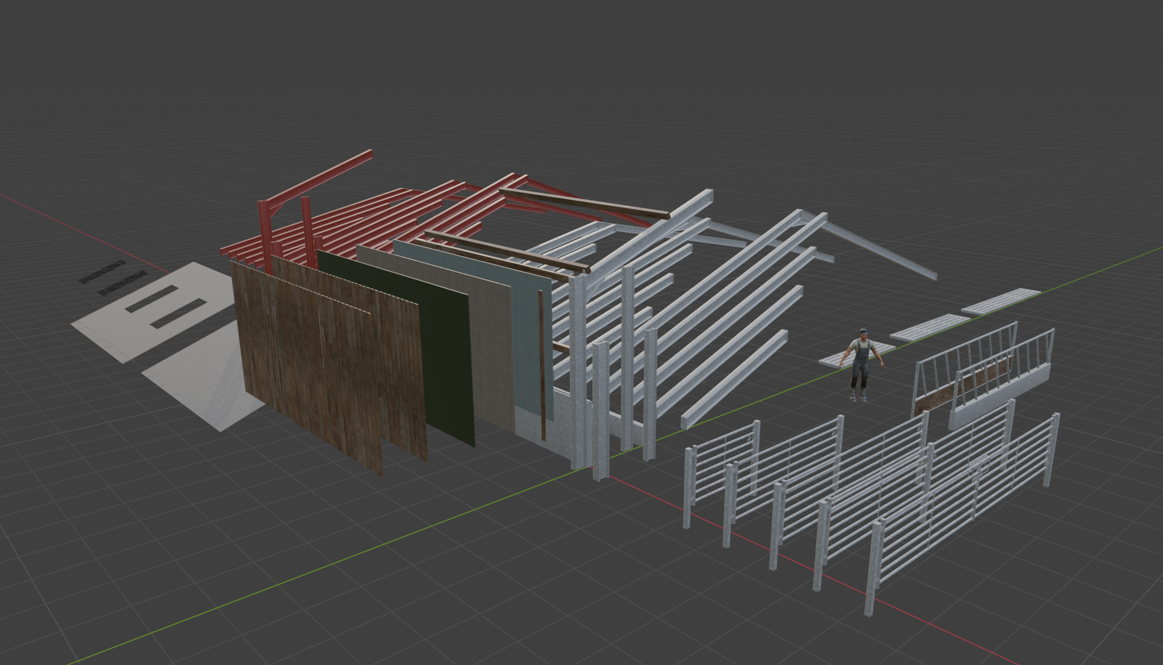Select the dark green wall panel
The width and height of the screenshot is (1163, 665).
point(444,355)
